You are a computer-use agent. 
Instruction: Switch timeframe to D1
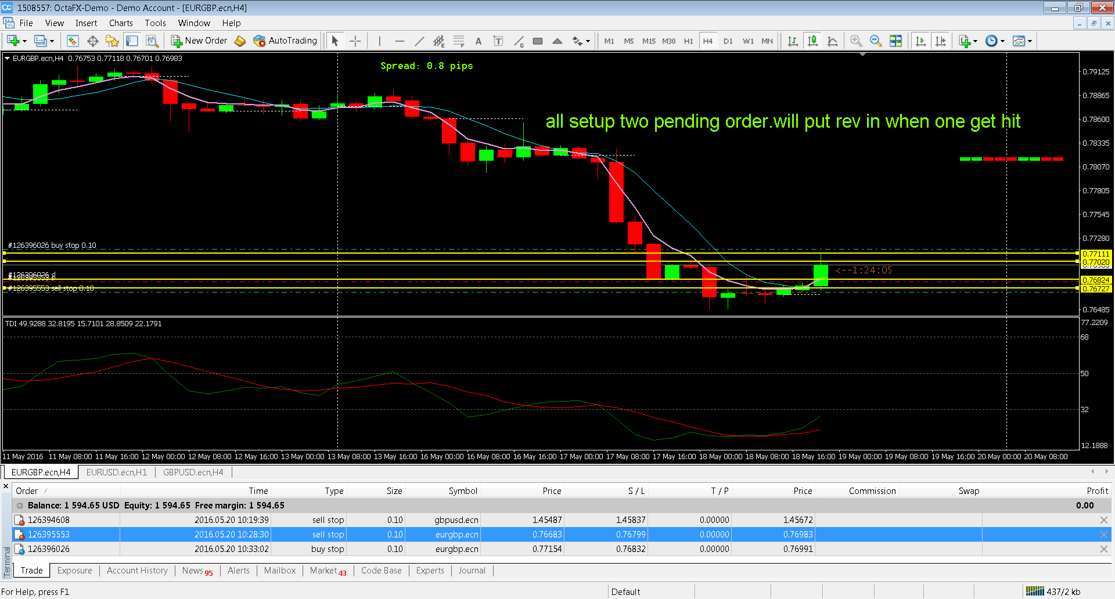click(x=728, y=41)
